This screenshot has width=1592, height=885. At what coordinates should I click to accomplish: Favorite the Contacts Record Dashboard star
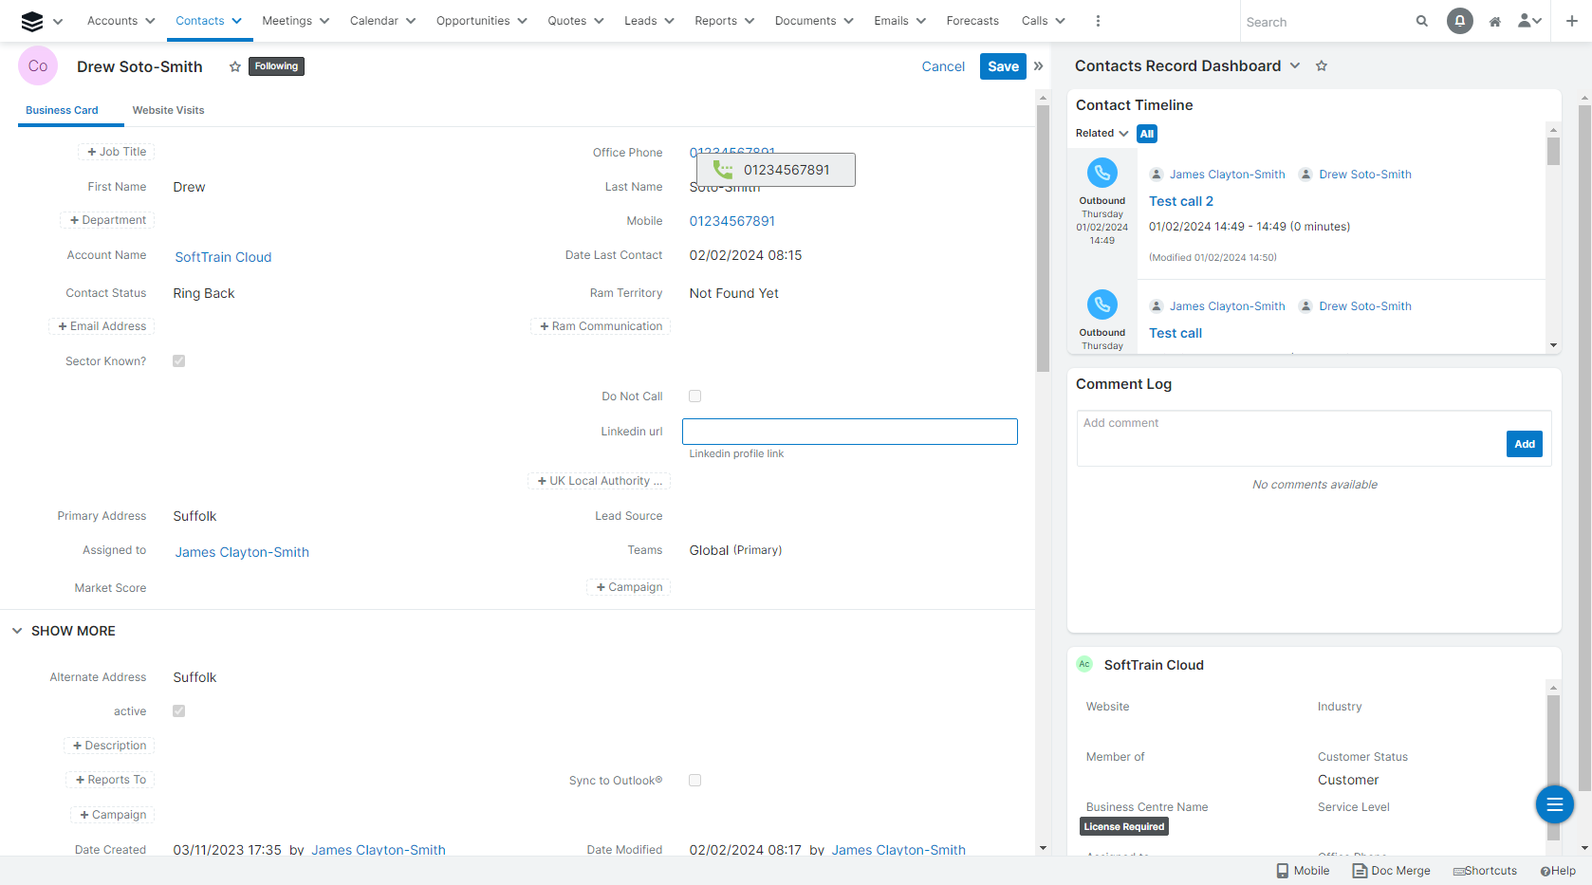point(1322,65)
